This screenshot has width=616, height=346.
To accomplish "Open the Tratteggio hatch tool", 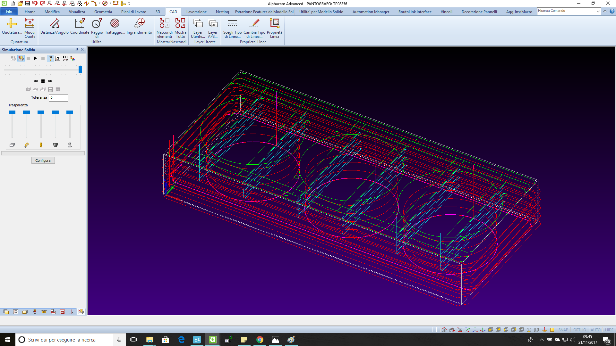I will [115, 28].
